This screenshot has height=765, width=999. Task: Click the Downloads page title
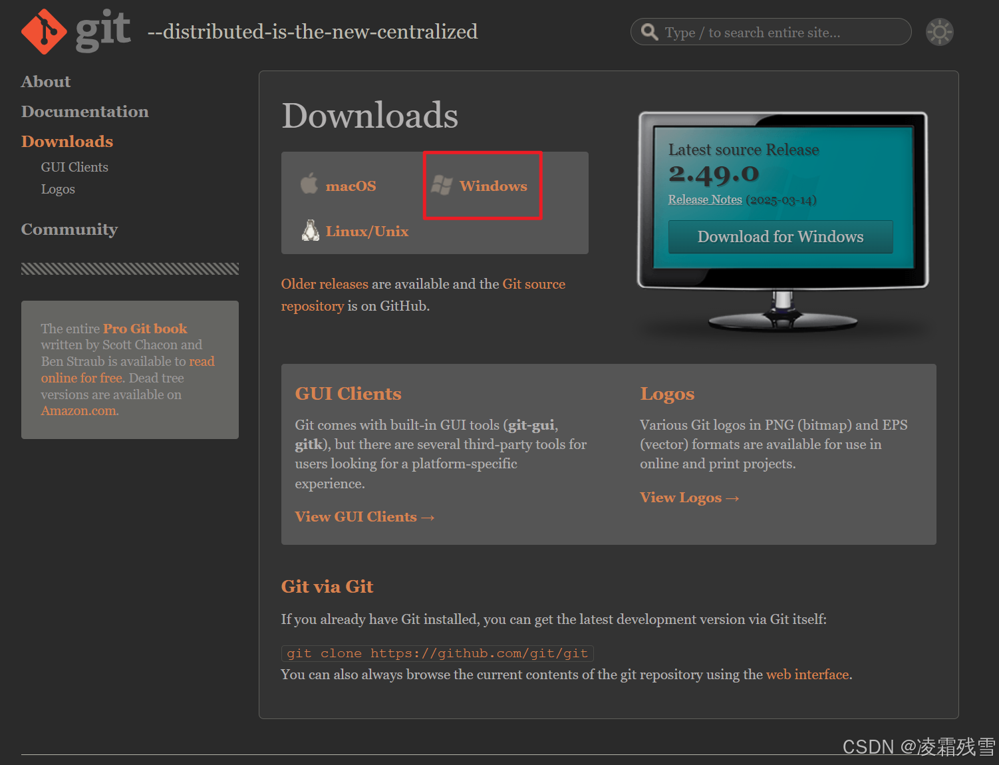[x=370, y=116]
